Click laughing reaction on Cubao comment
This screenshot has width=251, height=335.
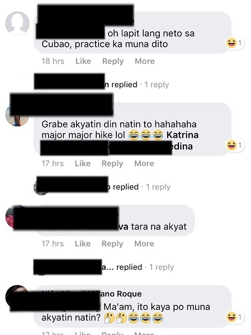pos(235,43)
